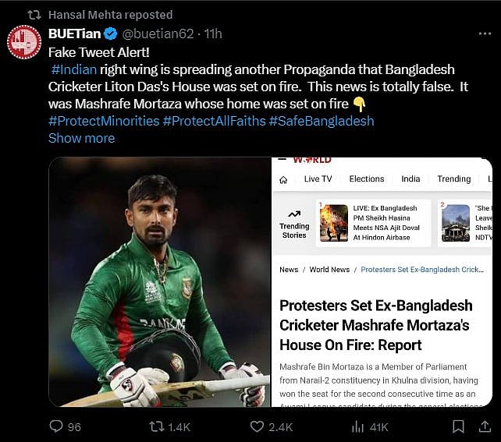The width and height of the screenshot is (501, 442).
Task: Open the #ProtectMinorities hashtag
Action: [103, 121]
